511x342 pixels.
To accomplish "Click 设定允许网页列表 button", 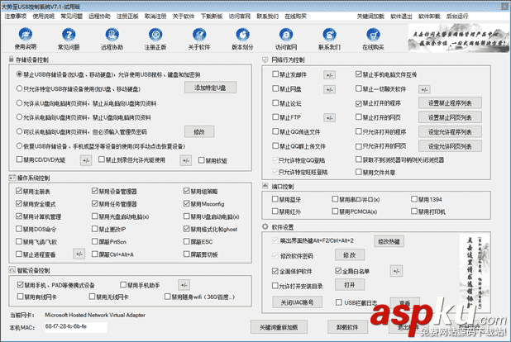I will [x=450, y=146].
